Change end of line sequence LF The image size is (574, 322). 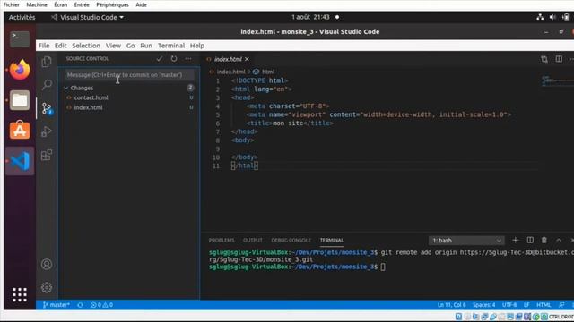(526, 305)
